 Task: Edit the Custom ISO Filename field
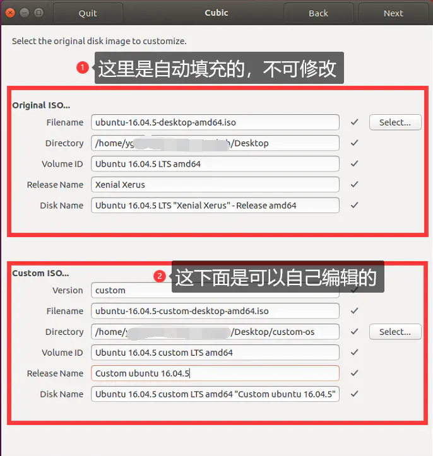pyautogui.click(x=215, y=311)
